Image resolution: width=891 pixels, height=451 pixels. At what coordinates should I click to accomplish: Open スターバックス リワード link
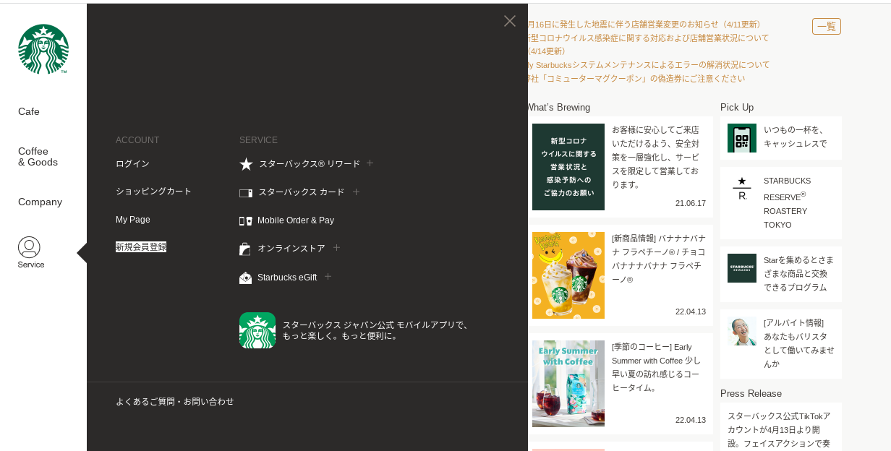310,164
